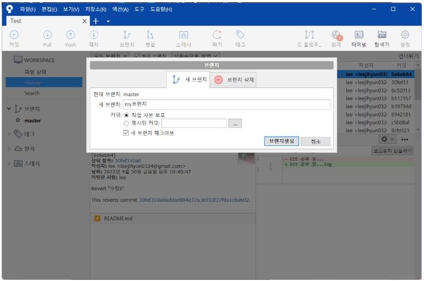The width and height of the screenshot is (424, 281).
Task: Click the diff options gear icon
Action: point(384,139)
